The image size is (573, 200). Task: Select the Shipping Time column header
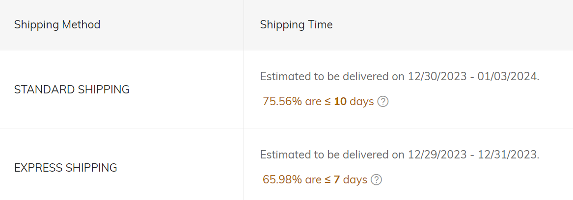pyautogui.click(x=297, y=25)
